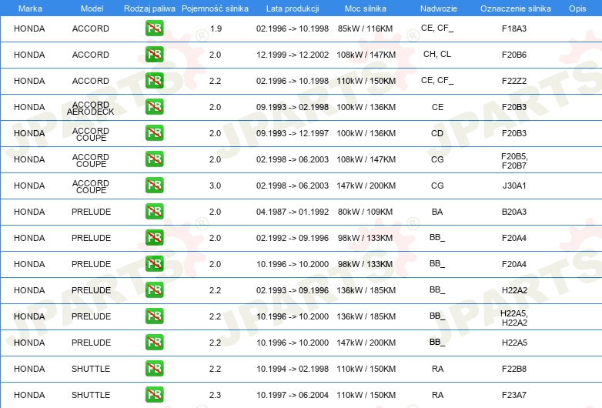
Task: Click engine capacity value 3.0
Action: point(215,186)
